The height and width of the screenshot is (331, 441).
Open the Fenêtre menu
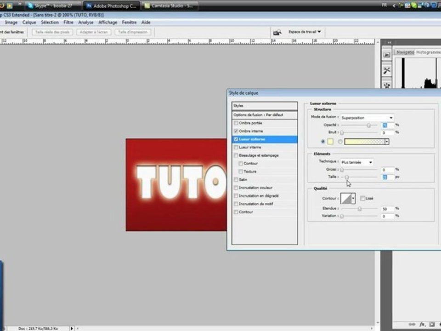point(129,22)
